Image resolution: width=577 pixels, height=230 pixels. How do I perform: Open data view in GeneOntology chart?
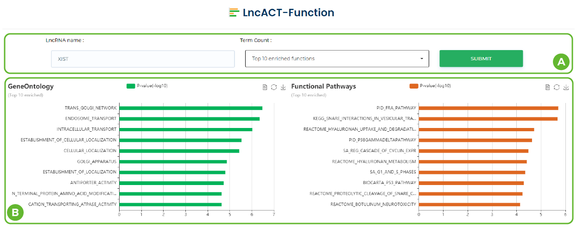(x=265, y=87)
